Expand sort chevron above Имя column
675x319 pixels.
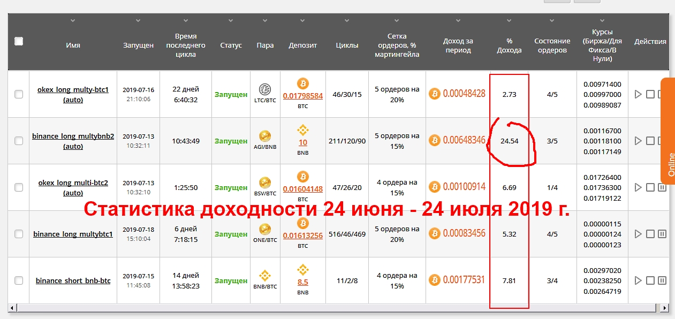pyautogui.click(x=73, y=21)
